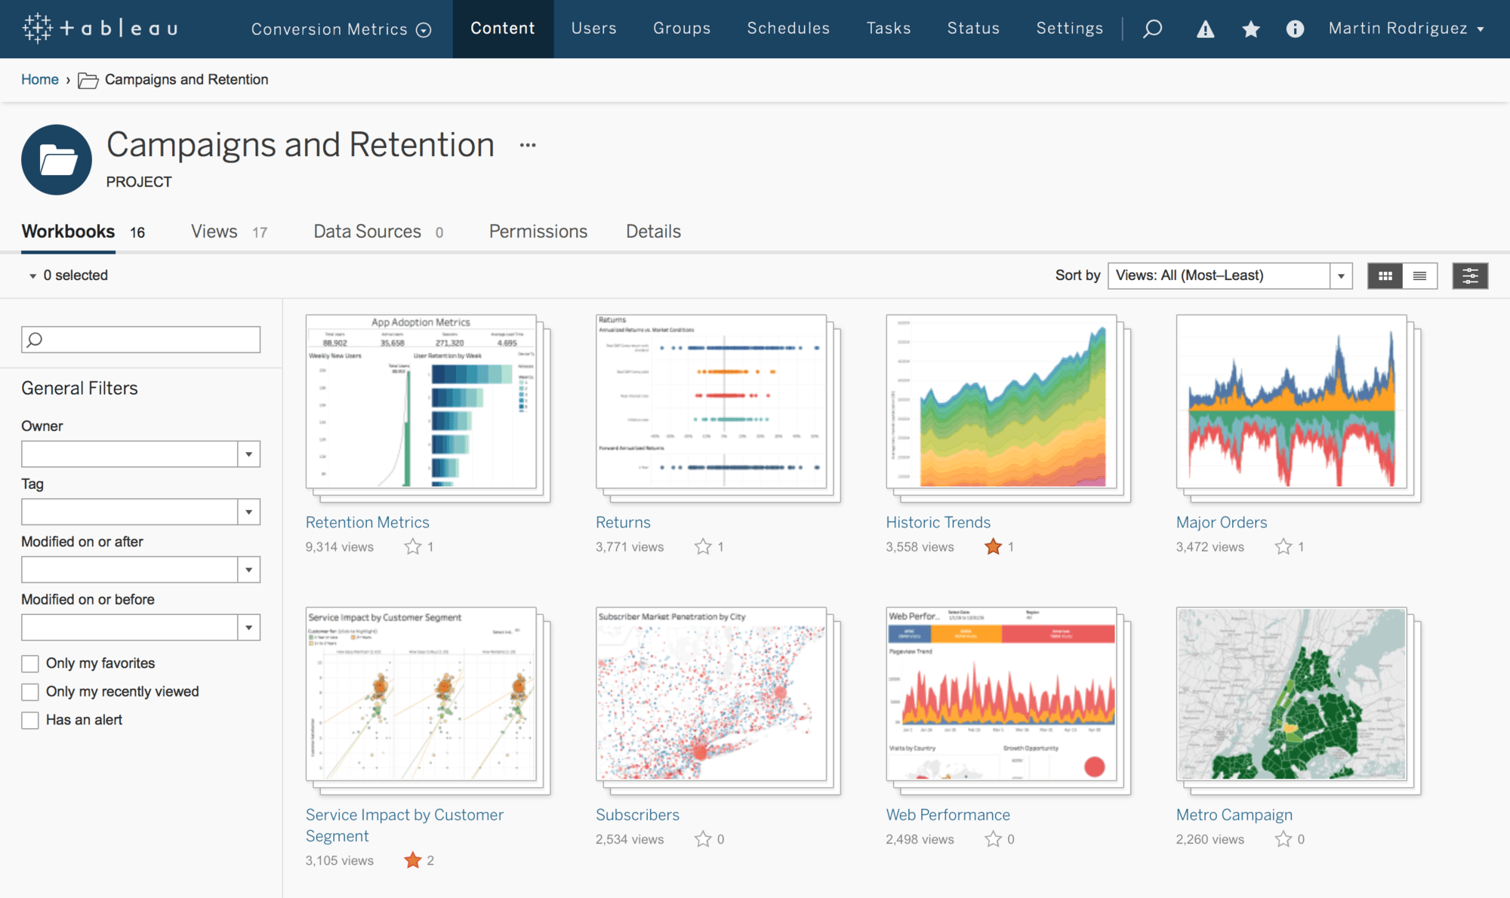Switch to the Views tab

pyautogui.click(x=214, y=231)
